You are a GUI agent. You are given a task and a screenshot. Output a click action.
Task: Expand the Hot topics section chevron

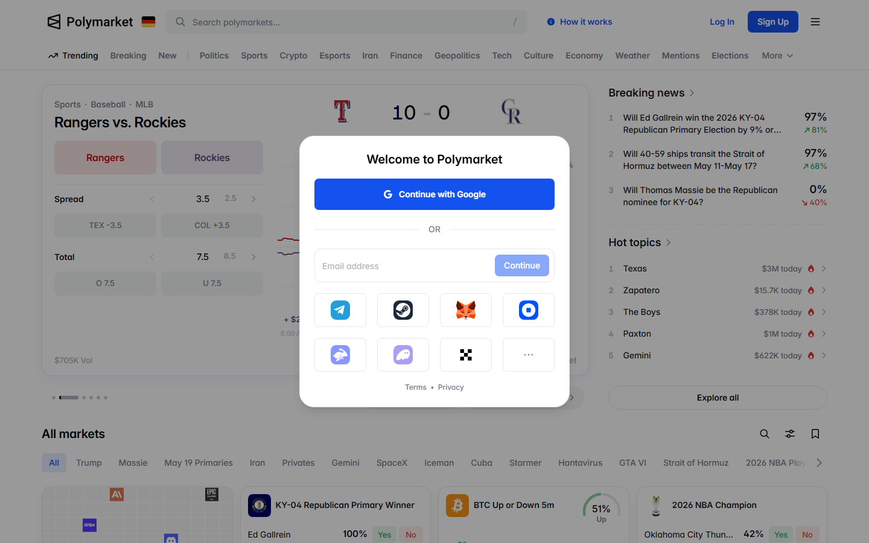point(669,243)
